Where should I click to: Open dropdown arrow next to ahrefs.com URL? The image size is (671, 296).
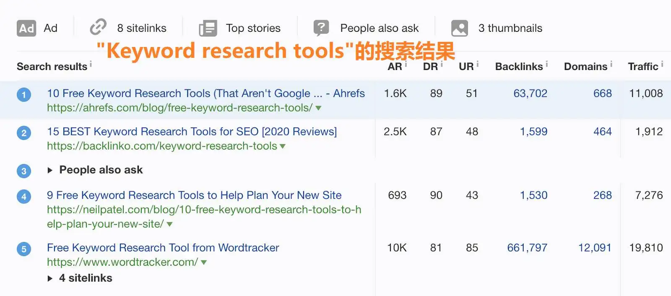318,108
